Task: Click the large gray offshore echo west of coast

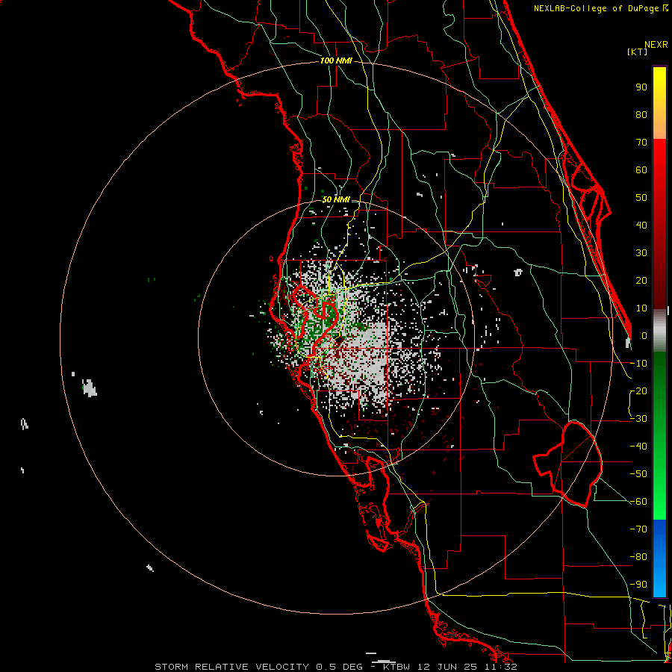Action: pyautogui.click(x=90, y=388)
